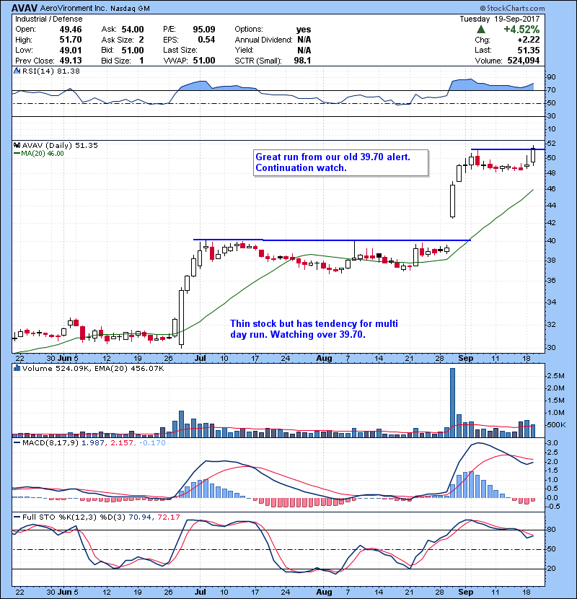Click the Full STO %D value 72.17

pos(168,517)
